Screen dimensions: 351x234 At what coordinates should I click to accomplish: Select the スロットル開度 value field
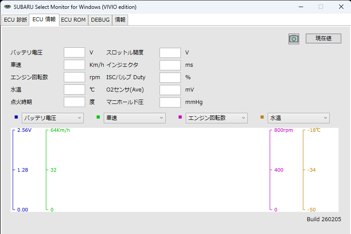pos(170,53)
